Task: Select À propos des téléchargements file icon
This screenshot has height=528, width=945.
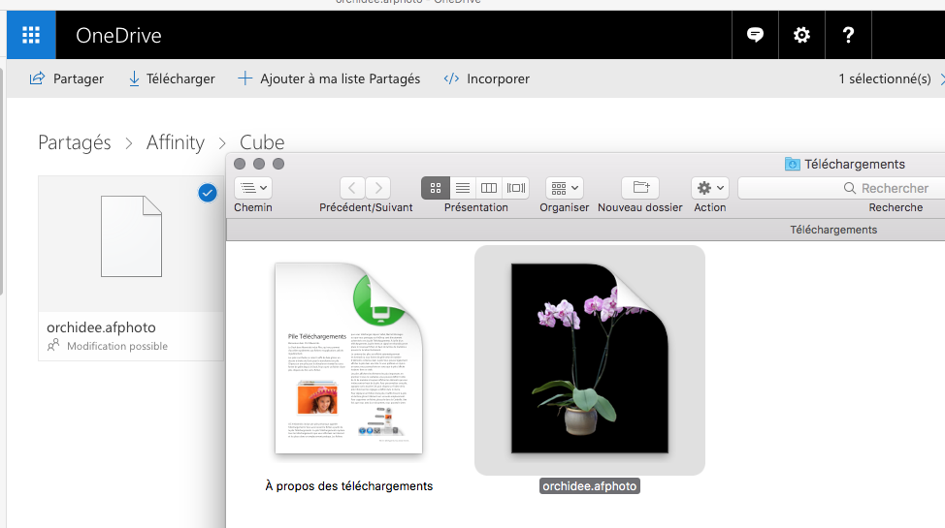Action: (x=349, y=358)
